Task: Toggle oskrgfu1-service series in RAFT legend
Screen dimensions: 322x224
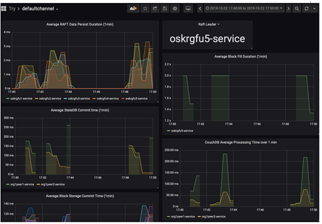Action: pyautogui.click(x=19, y=99)
